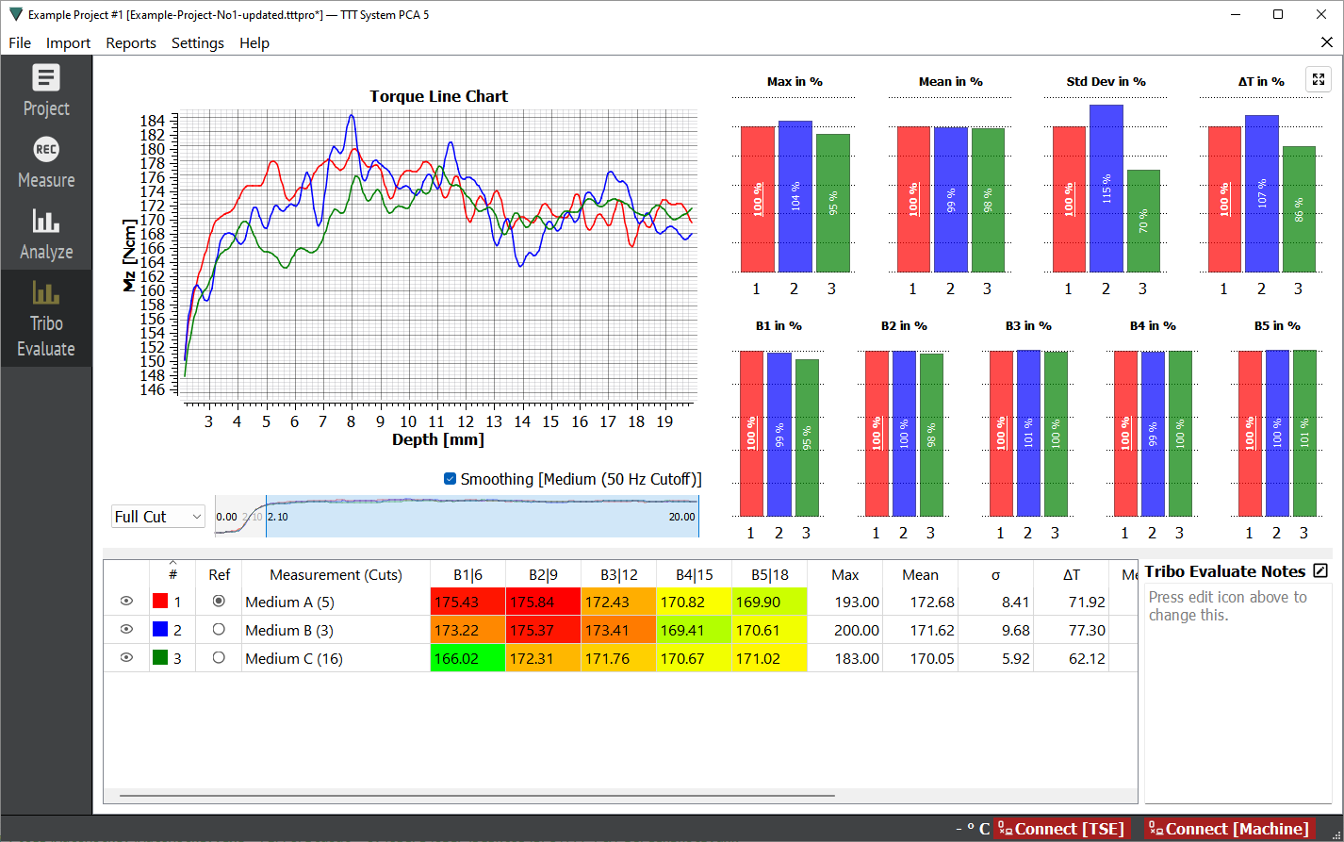Click the Connect [Machine] plug icon
The width and height of the screenshot is (1344, 842).
(x=1156, y=830)
